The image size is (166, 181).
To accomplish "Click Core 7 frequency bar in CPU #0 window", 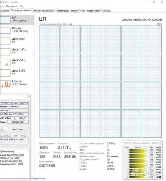I will click(x=138, y=167).
